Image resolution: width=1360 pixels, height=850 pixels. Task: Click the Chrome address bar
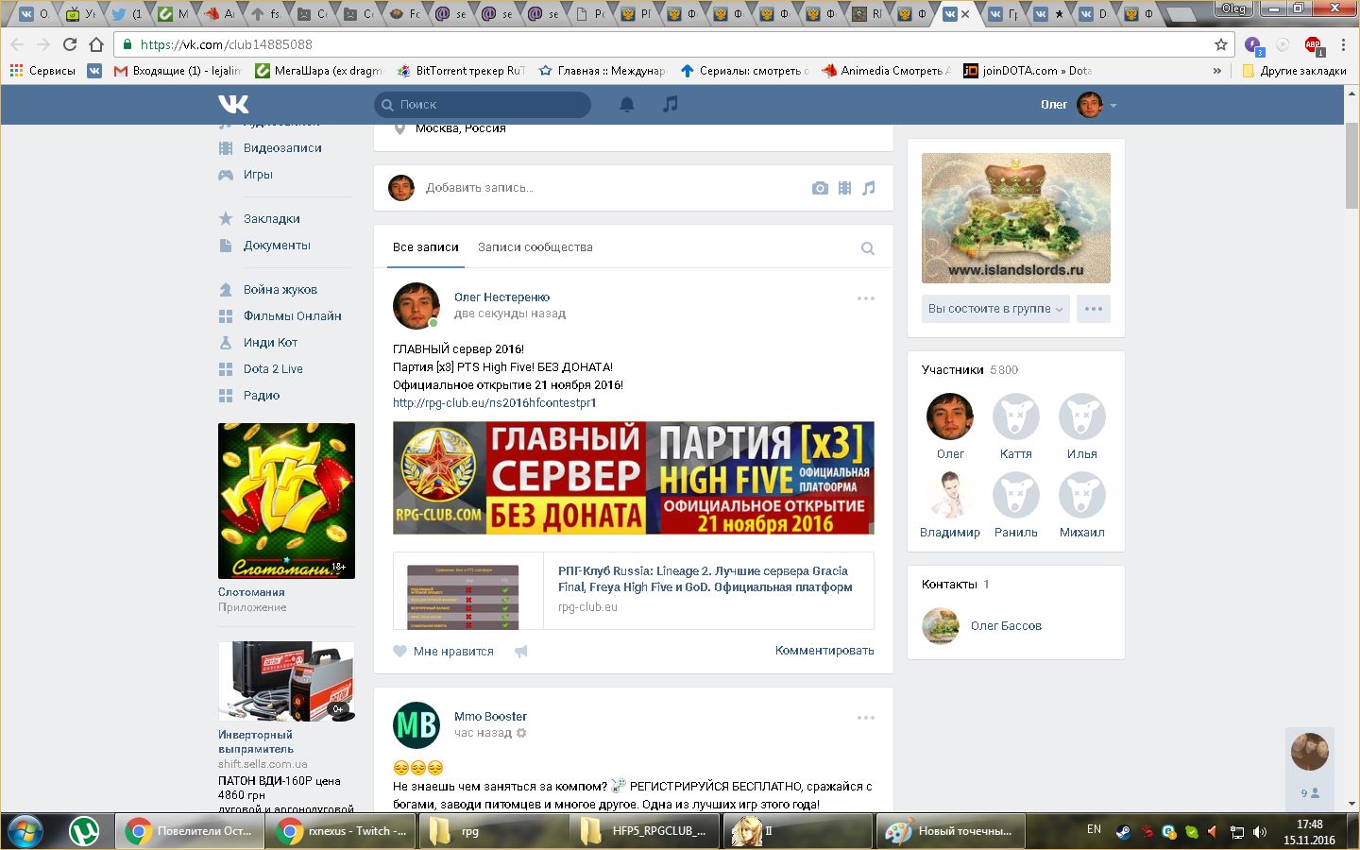point(667,44)
